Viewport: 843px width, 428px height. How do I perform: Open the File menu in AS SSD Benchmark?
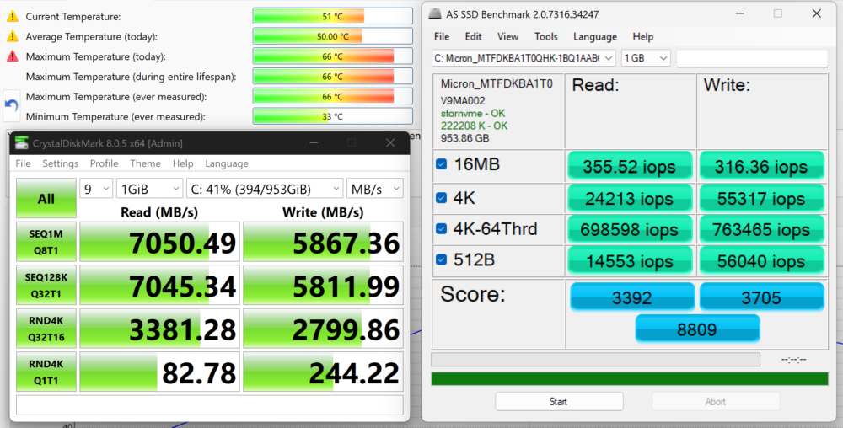tap(442, 36)
